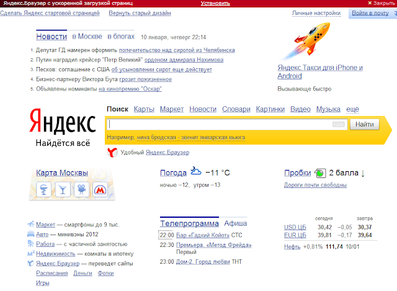Open Бар «Гадкий Койот» TV listing
Screen dimensions: 397x291
tap(203, 235)
